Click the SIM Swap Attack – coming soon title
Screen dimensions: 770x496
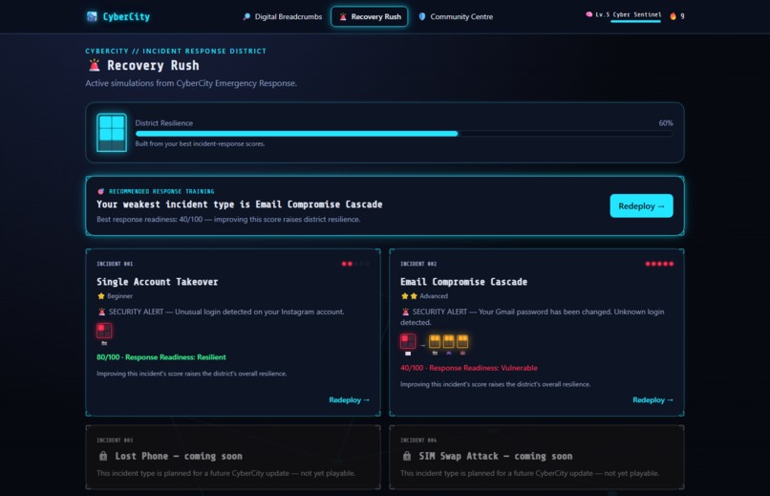coord(496,456)
